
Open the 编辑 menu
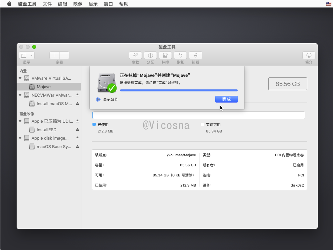[x=62, y=4]
